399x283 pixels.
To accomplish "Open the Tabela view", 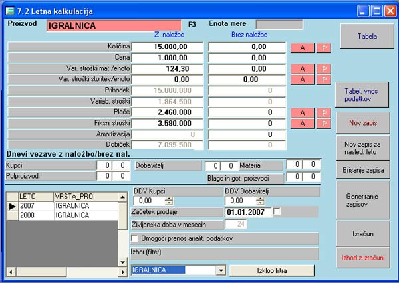I will click(367, 37).
